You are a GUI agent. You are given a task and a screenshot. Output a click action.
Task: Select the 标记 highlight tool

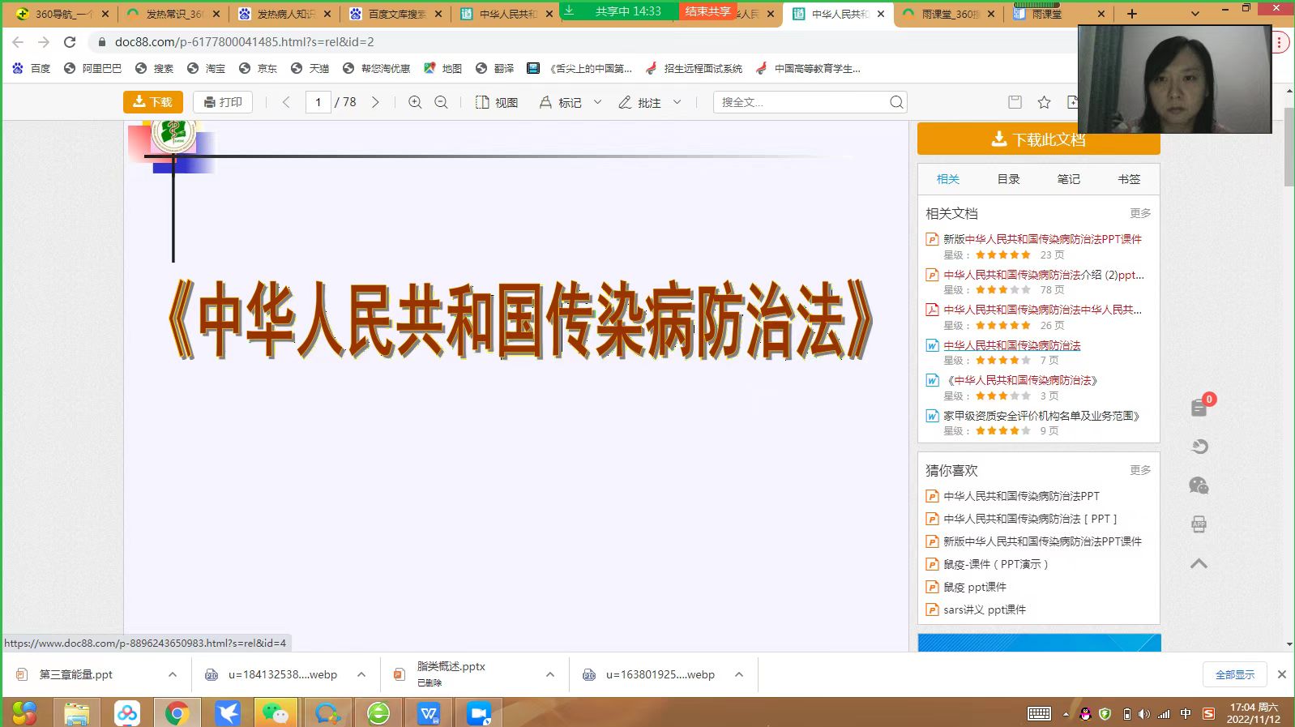click(561, 102)
